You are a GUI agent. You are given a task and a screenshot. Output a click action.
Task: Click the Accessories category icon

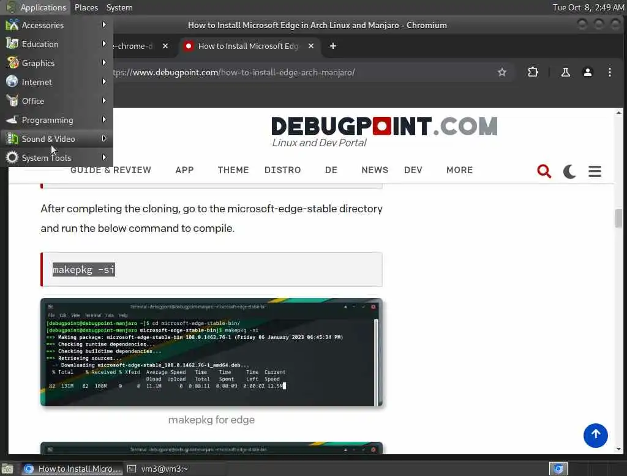[12, 25]
